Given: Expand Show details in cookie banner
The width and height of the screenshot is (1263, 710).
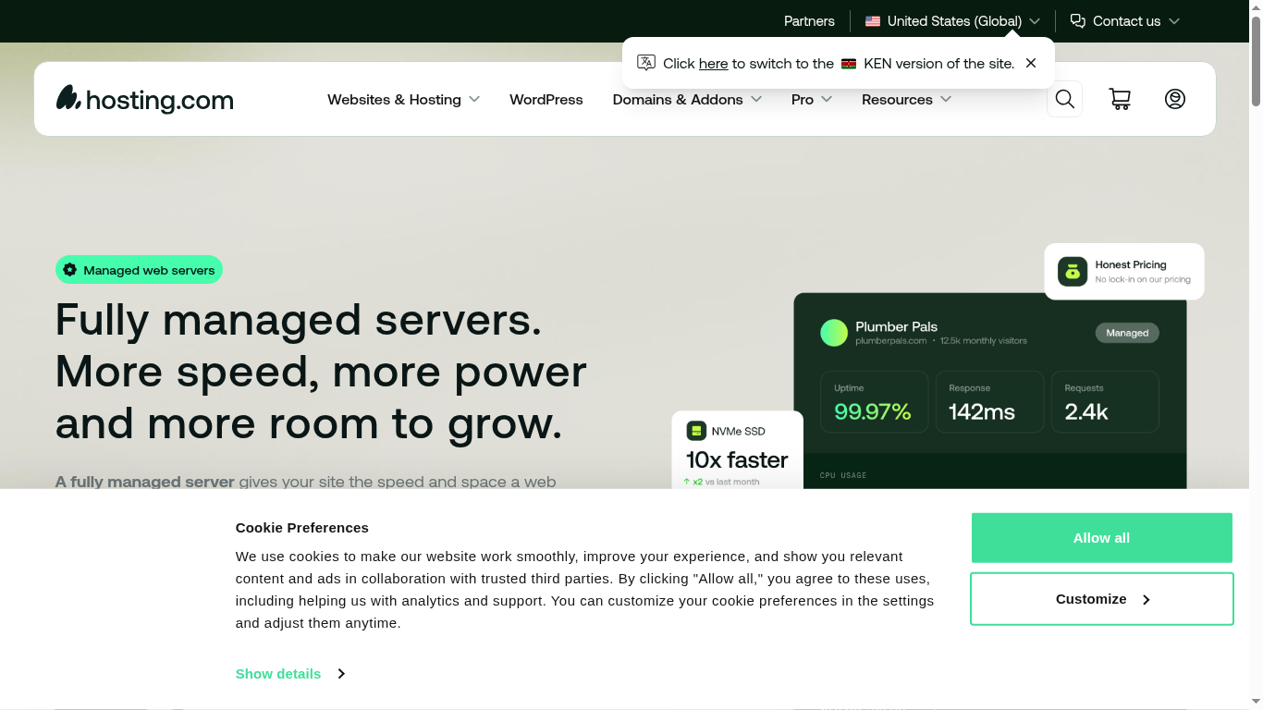Looking at the screenshot, I should [290, 674].
